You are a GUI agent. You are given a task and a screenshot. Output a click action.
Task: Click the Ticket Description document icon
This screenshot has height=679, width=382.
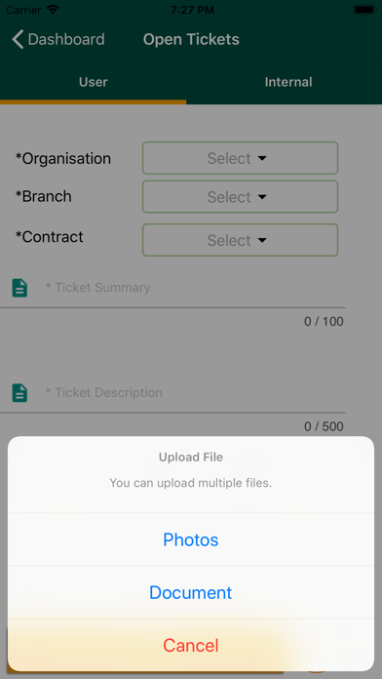coord(19,393)
